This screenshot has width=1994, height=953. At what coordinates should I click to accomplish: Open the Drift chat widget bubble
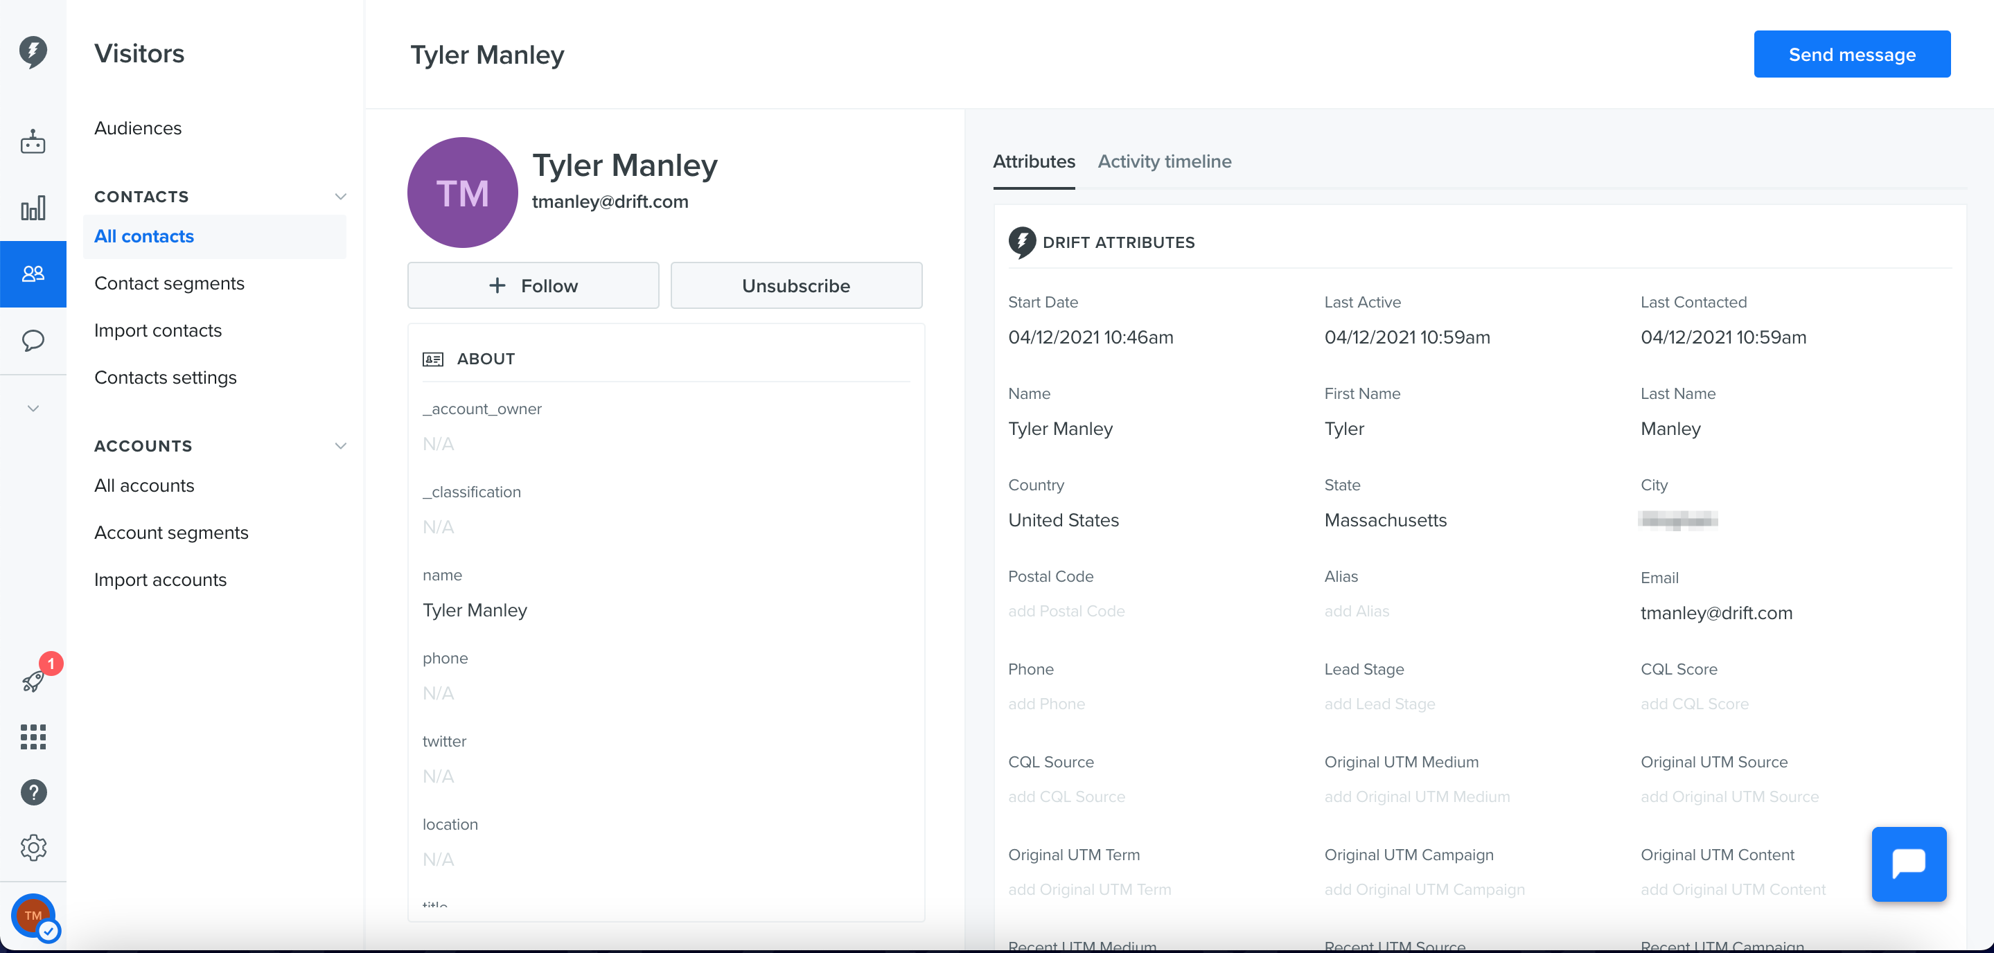[x=1909, y=864]
